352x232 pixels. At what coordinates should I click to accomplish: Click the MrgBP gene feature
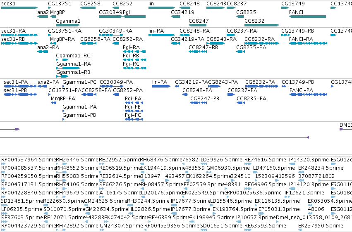click(x=53, y=17)
